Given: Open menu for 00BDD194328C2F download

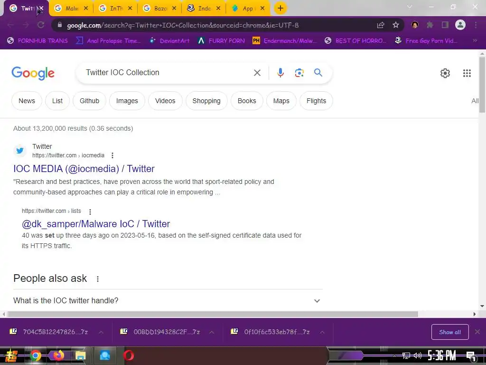Looking at the screenshot, I should point(212,332).
